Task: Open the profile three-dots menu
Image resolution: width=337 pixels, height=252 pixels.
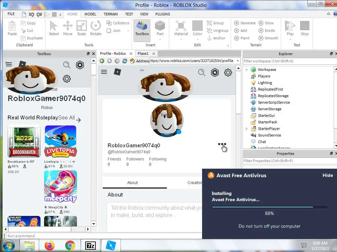Action: click(222, 144)
